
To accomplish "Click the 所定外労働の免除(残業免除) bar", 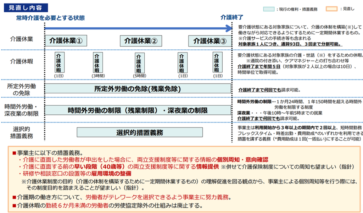I will click(138, 89).
